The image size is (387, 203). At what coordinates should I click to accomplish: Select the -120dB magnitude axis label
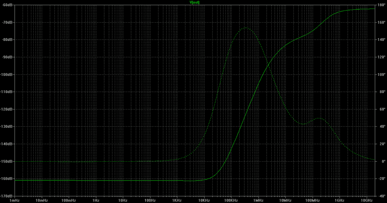(6, 109)
